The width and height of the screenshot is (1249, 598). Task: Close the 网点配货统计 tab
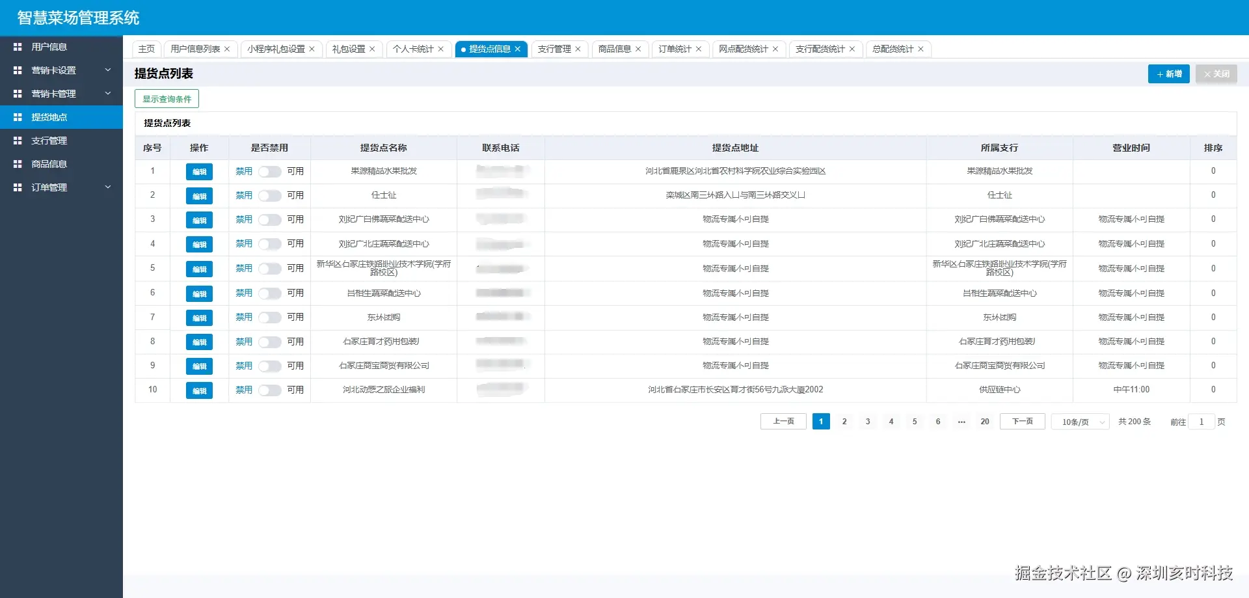click(775, 49)
